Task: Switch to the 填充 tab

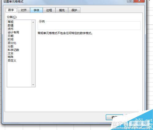Action: click(x=62, y=10)
